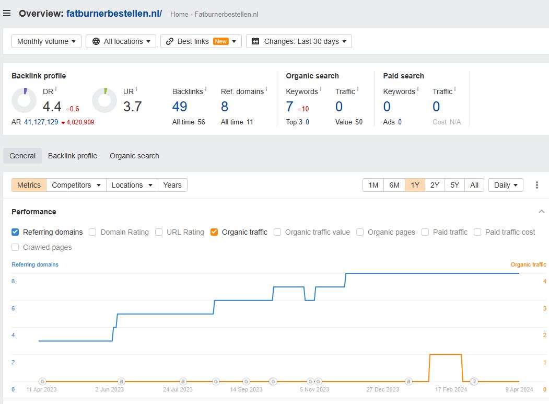Click the Ads value 0
The height and width of the screenshot is (404, 549).
pyautogui.click(x=400, y=122)
